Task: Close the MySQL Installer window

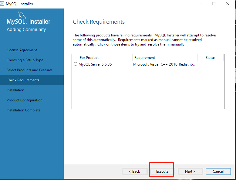Action: pyautogui.click(x=228, y=4)
